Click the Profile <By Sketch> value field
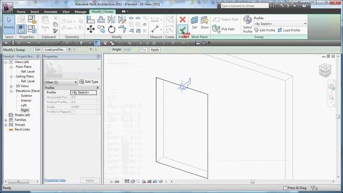 [84, 93]
